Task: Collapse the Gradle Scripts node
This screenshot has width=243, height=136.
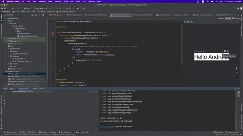Action: pos(4,71)
